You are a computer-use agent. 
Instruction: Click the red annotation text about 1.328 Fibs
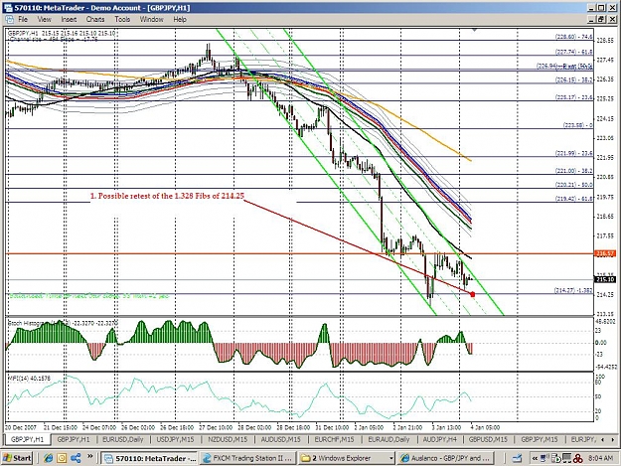(167, 196)
